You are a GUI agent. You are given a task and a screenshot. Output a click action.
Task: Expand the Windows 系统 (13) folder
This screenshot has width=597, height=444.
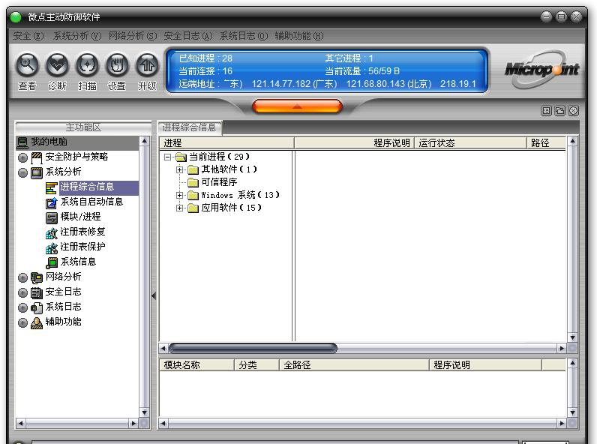pos(180,195)
